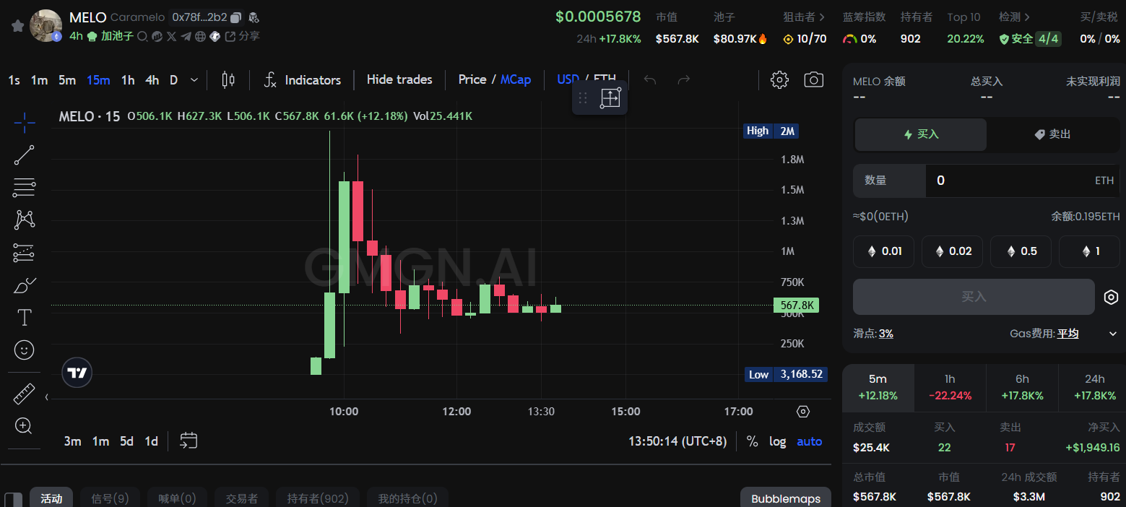This screenshot has height=507, width=1126.
Task: Toggle percent scale on chart
Action: coord(753,441)
